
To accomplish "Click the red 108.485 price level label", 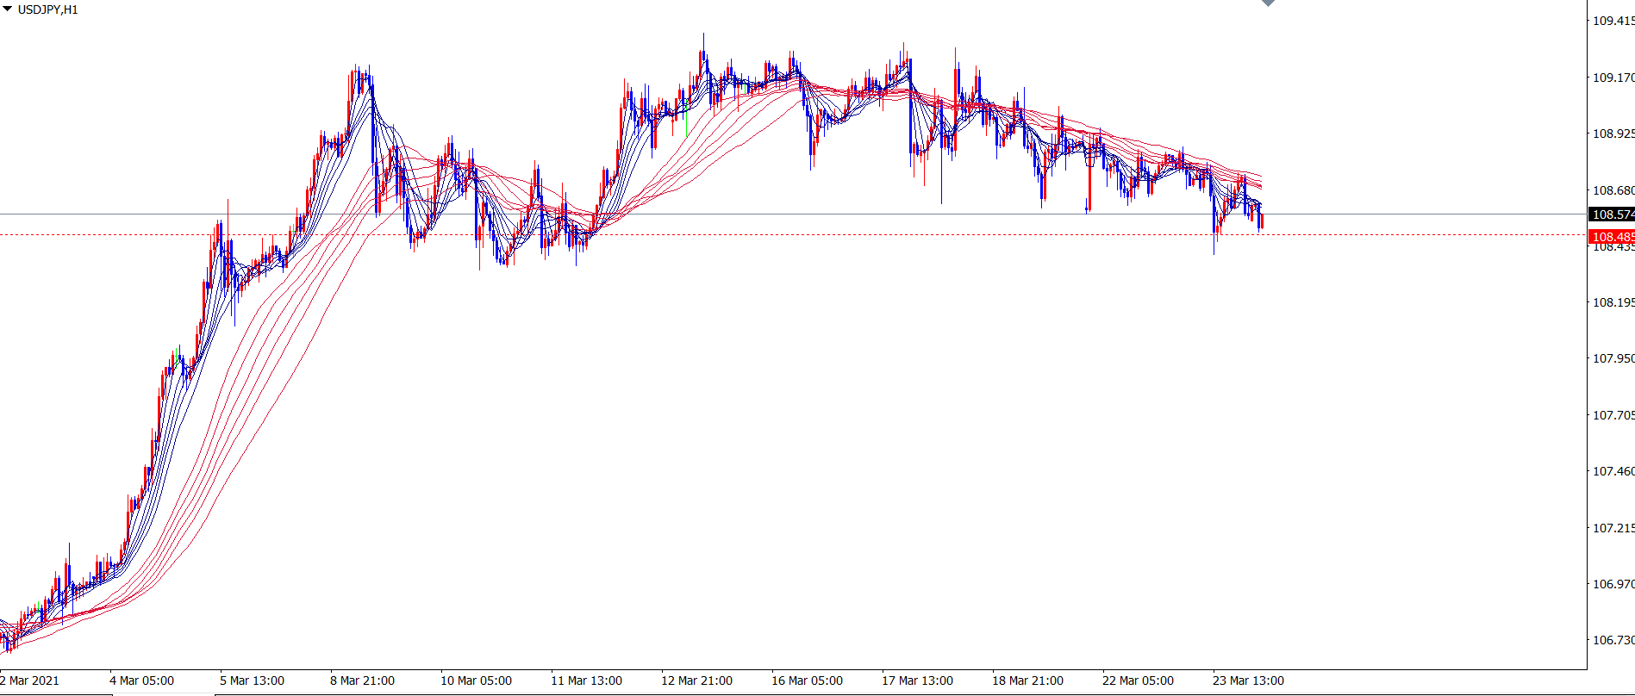I will point(1611,236).
